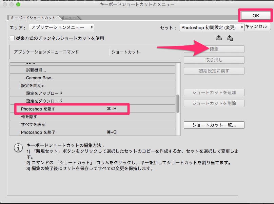Enable 従来方式のチャンネルショートカットを使用 checkbox
This screenshot has width=274, height=204.
point(12,38)
